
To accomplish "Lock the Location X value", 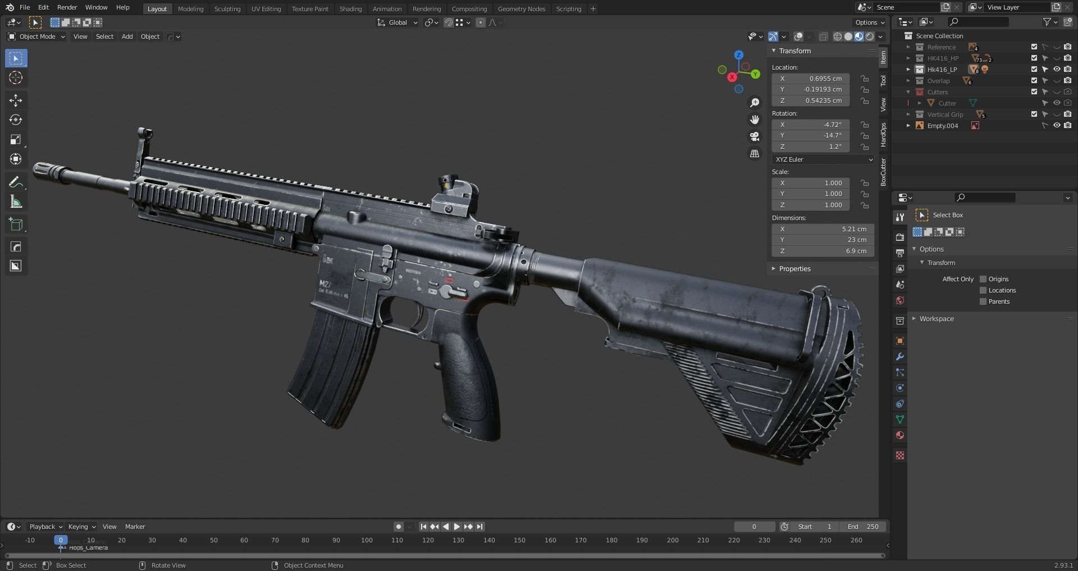I will click(865, 79).
